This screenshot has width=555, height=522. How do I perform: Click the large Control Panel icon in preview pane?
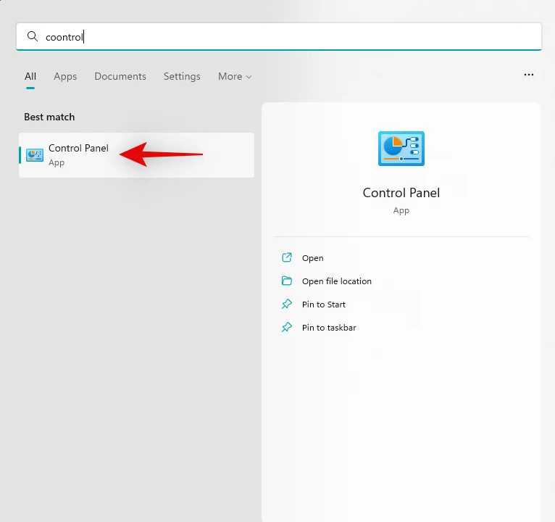tap(401, 149)
